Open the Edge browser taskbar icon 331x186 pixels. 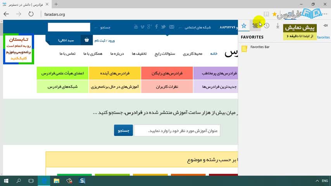point(44,181)
